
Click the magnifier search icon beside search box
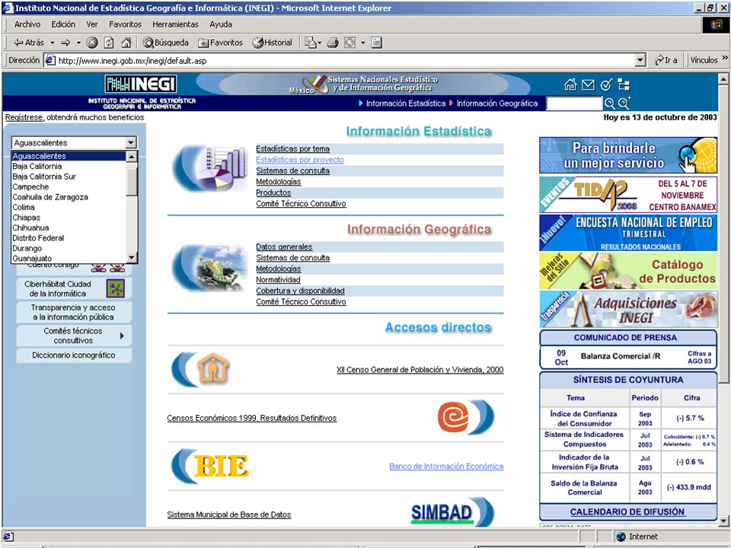click(x=609, y=104)
